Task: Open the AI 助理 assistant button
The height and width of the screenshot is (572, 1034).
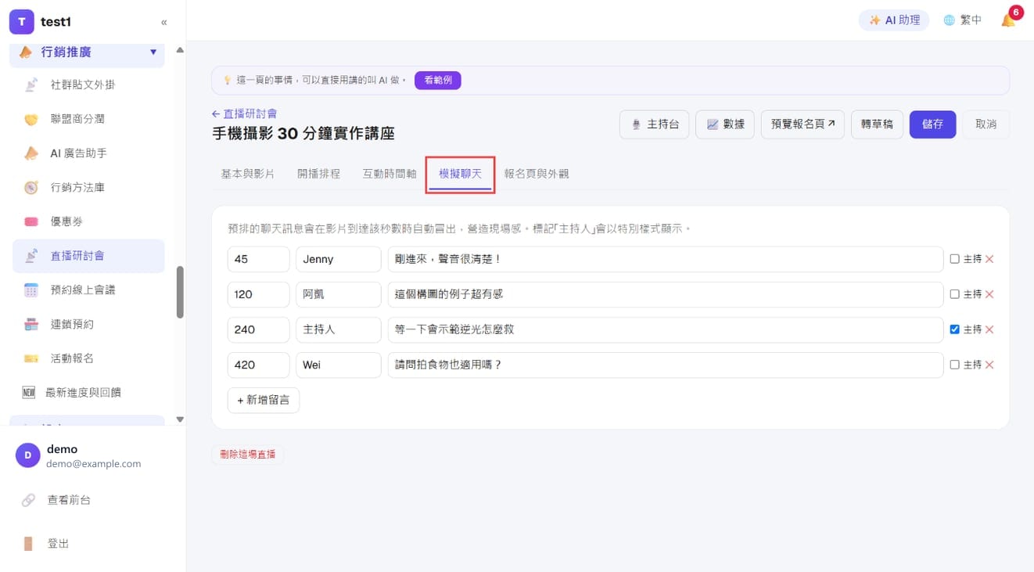Action: pyautogui.click(x=894, y=20)
